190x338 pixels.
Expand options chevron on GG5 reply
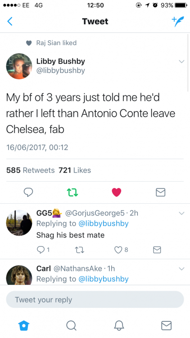(x=181, y=213)
